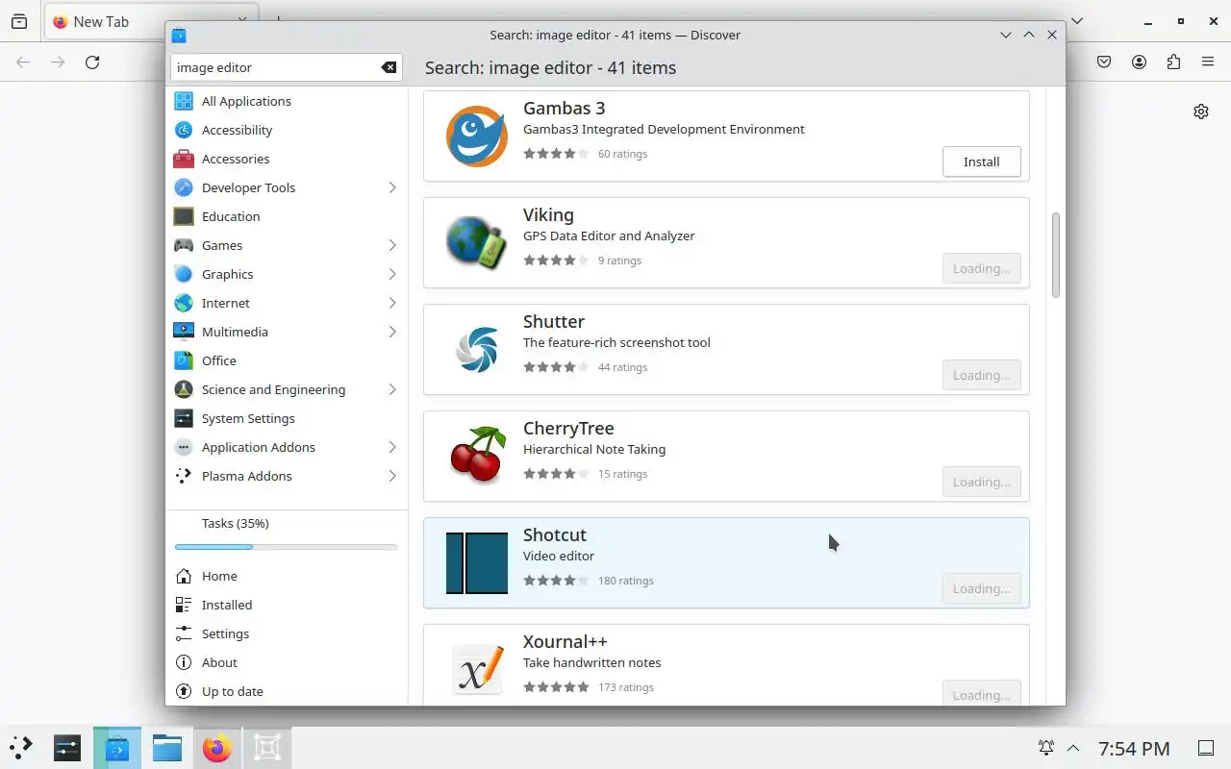Open System Settings from taskbar

tap(67, 748)
